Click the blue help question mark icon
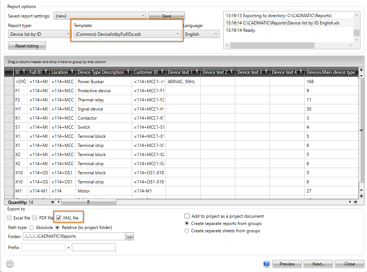The width and height of the screenshot is (367, 272). point(266,264)
